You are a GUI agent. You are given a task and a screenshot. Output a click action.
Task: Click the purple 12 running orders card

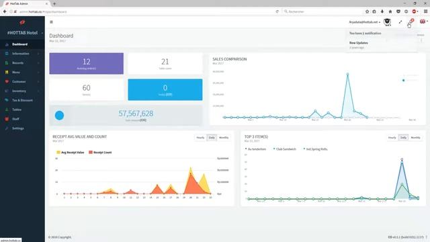point(87,63)
